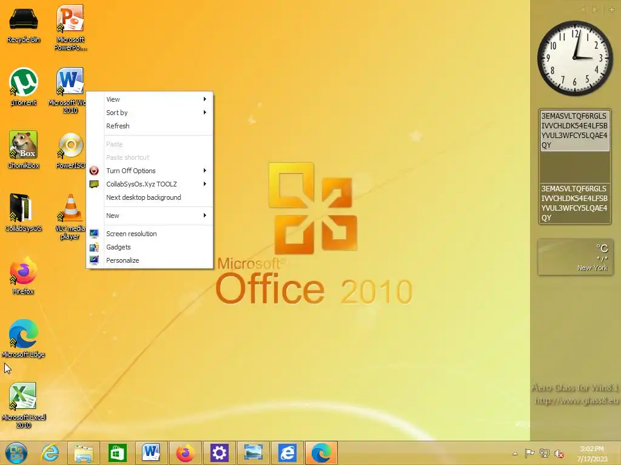The image size is (621, 465).
Task: Expand the Turn Off Options submenu
Action: coord(150,171)
